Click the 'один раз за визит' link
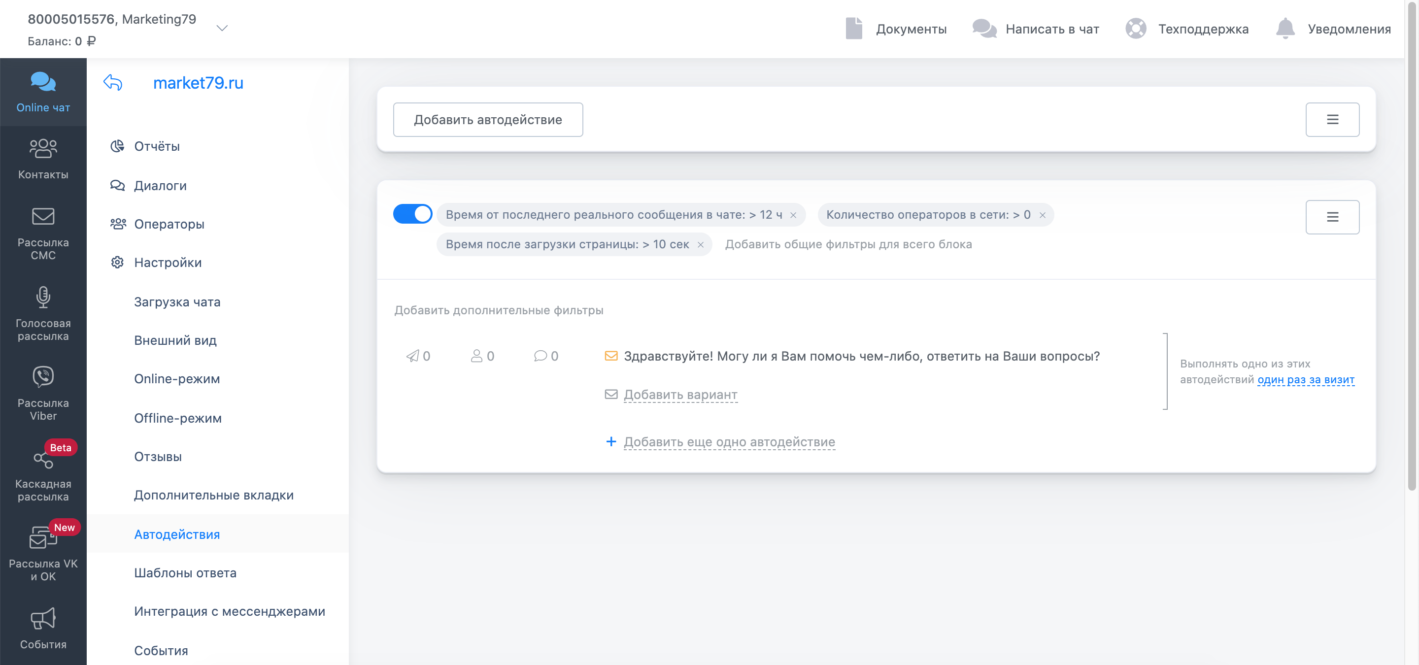Viewport: 1419px width, 665px height. (x=1305, y=379)
